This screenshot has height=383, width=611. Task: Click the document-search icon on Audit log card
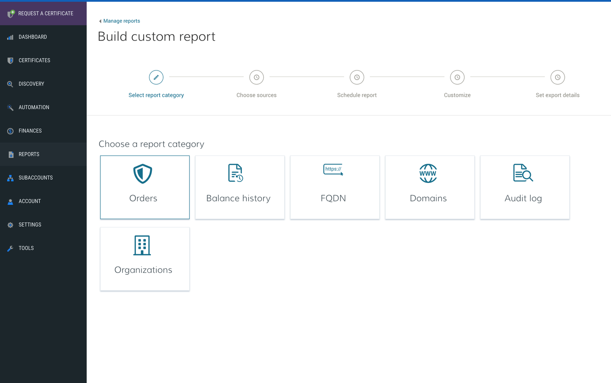[523, 173]
